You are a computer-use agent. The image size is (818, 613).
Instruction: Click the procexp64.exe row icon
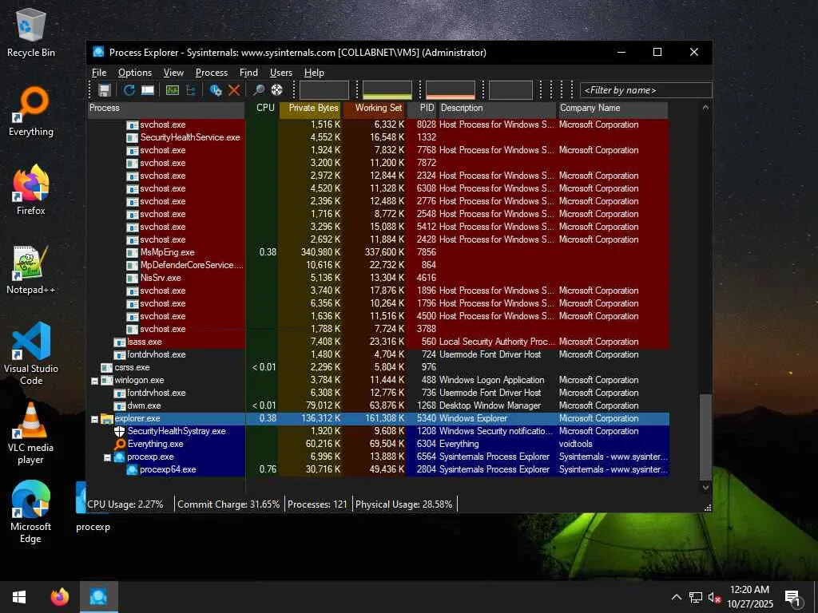point(133,469)
